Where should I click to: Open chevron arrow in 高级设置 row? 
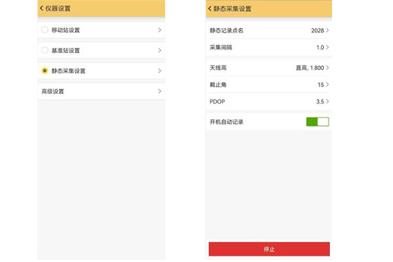tap(159, 91)
